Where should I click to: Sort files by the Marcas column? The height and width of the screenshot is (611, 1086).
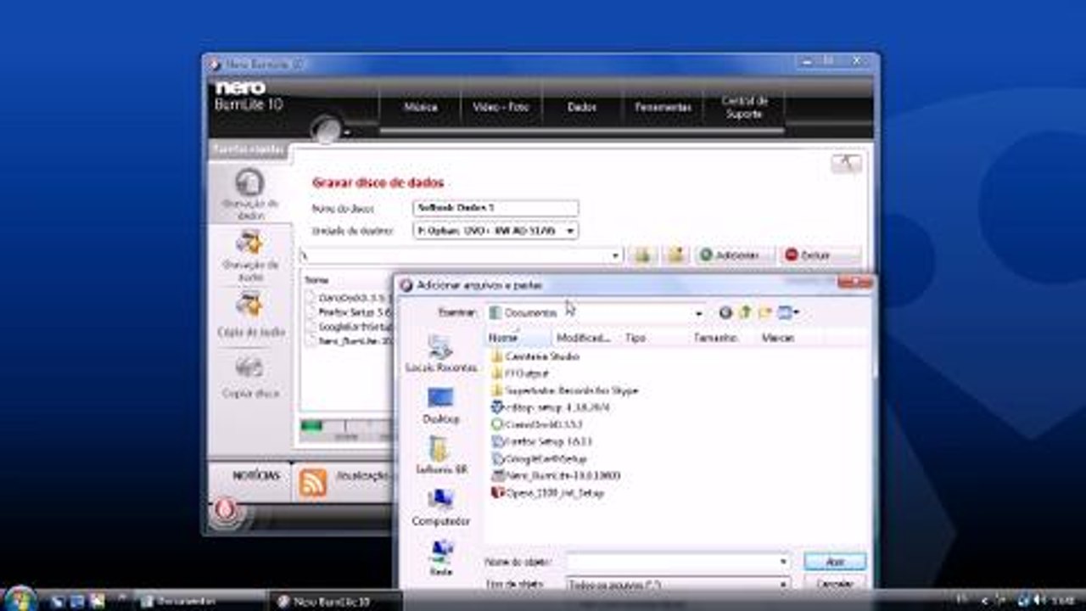[x=791, y=338]
